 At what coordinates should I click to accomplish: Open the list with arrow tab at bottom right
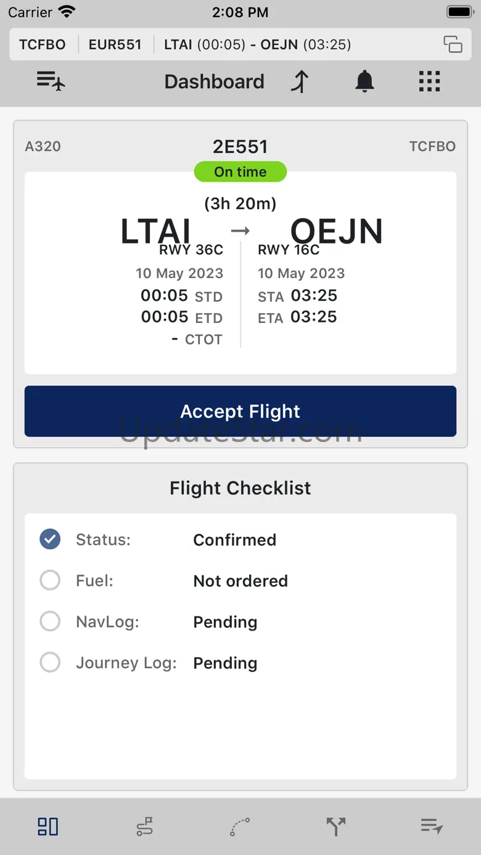pos(432,827)
